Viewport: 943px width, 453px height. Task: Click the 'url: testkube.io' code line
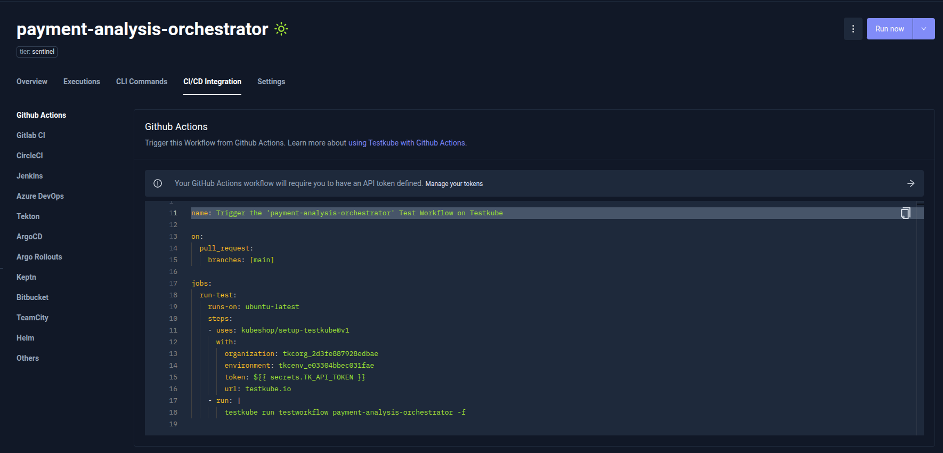coord(258,389)
